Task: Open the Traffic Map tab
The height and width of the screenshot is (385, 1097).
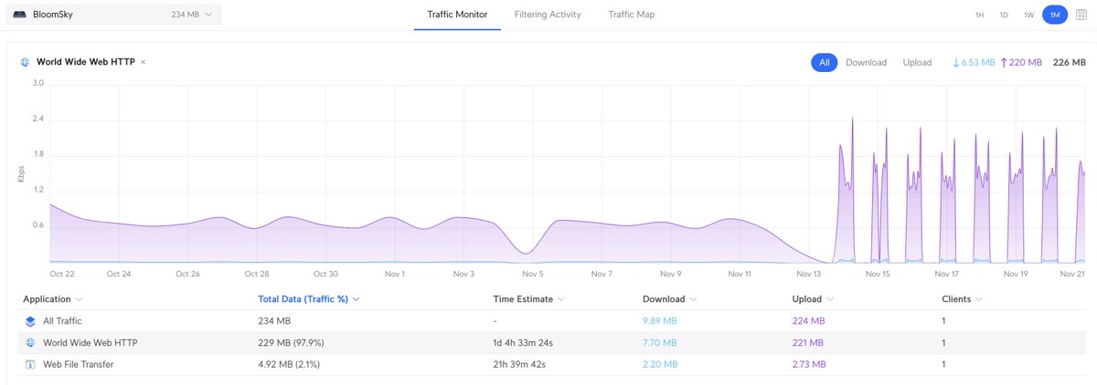Action: (x=631, y=15)
